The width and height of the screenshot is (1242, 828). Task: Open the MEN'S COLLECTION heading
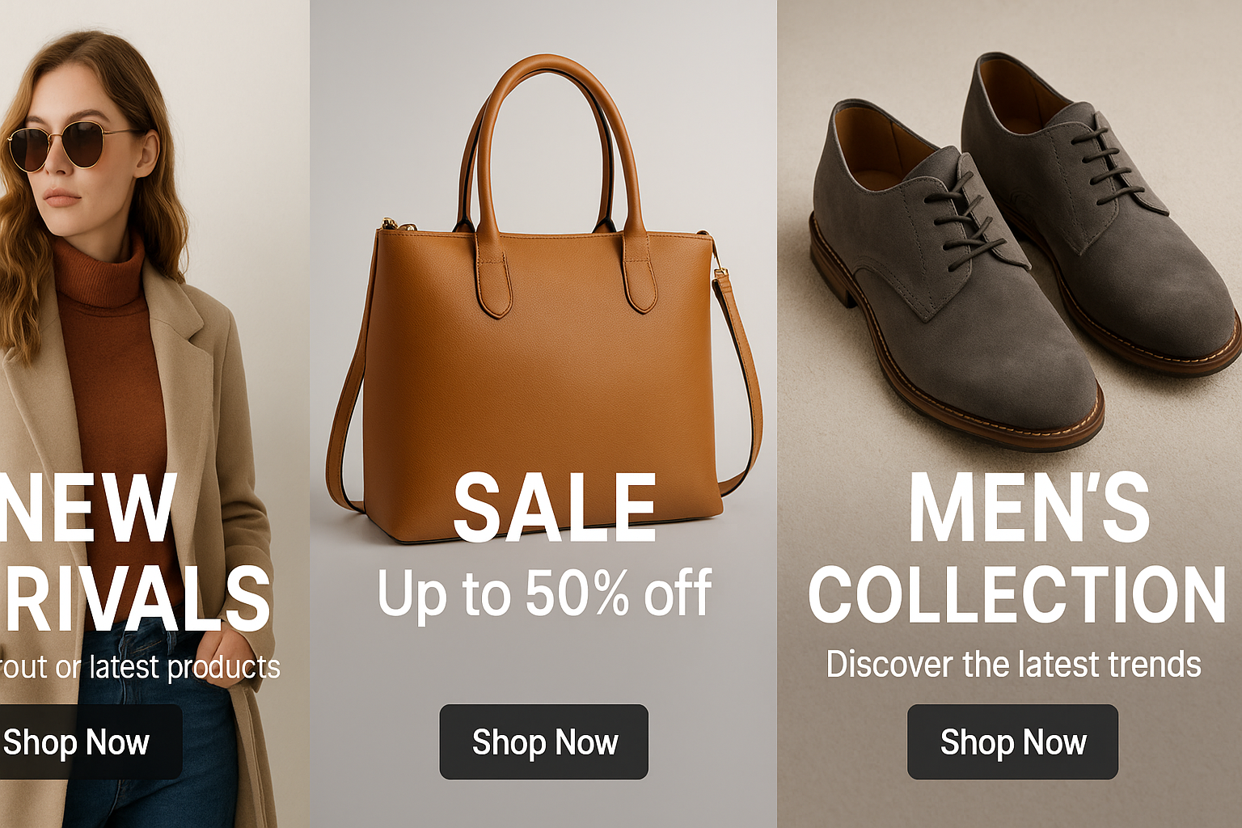[1017, 548]
